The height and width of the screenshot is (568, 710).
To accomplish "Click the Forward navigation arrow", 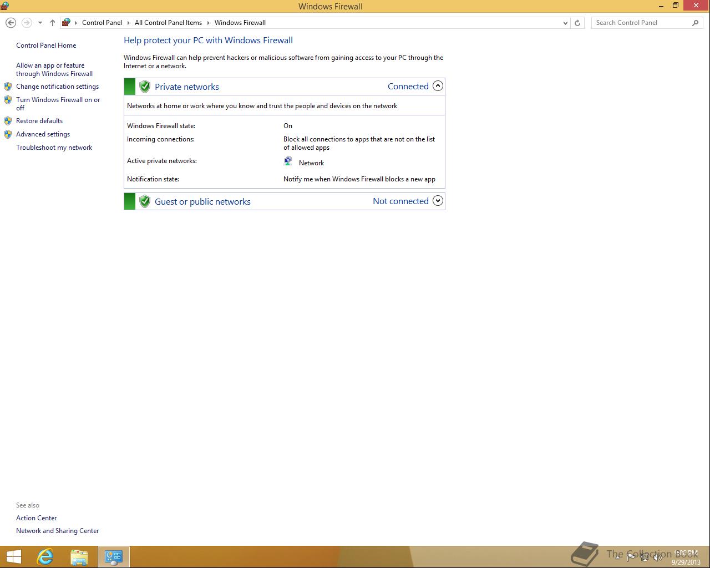I will click(x=26, y=23).
